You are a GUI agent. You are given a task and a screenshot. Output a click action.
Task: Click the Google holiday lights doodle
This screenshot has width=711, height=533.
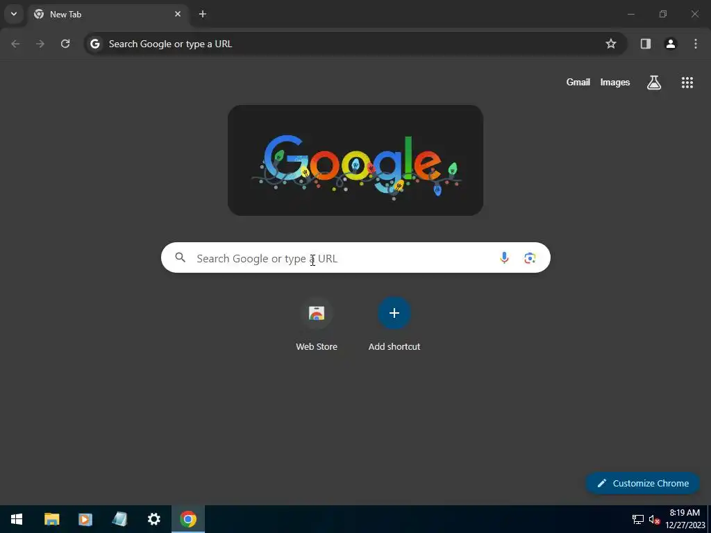coord(355,160)
